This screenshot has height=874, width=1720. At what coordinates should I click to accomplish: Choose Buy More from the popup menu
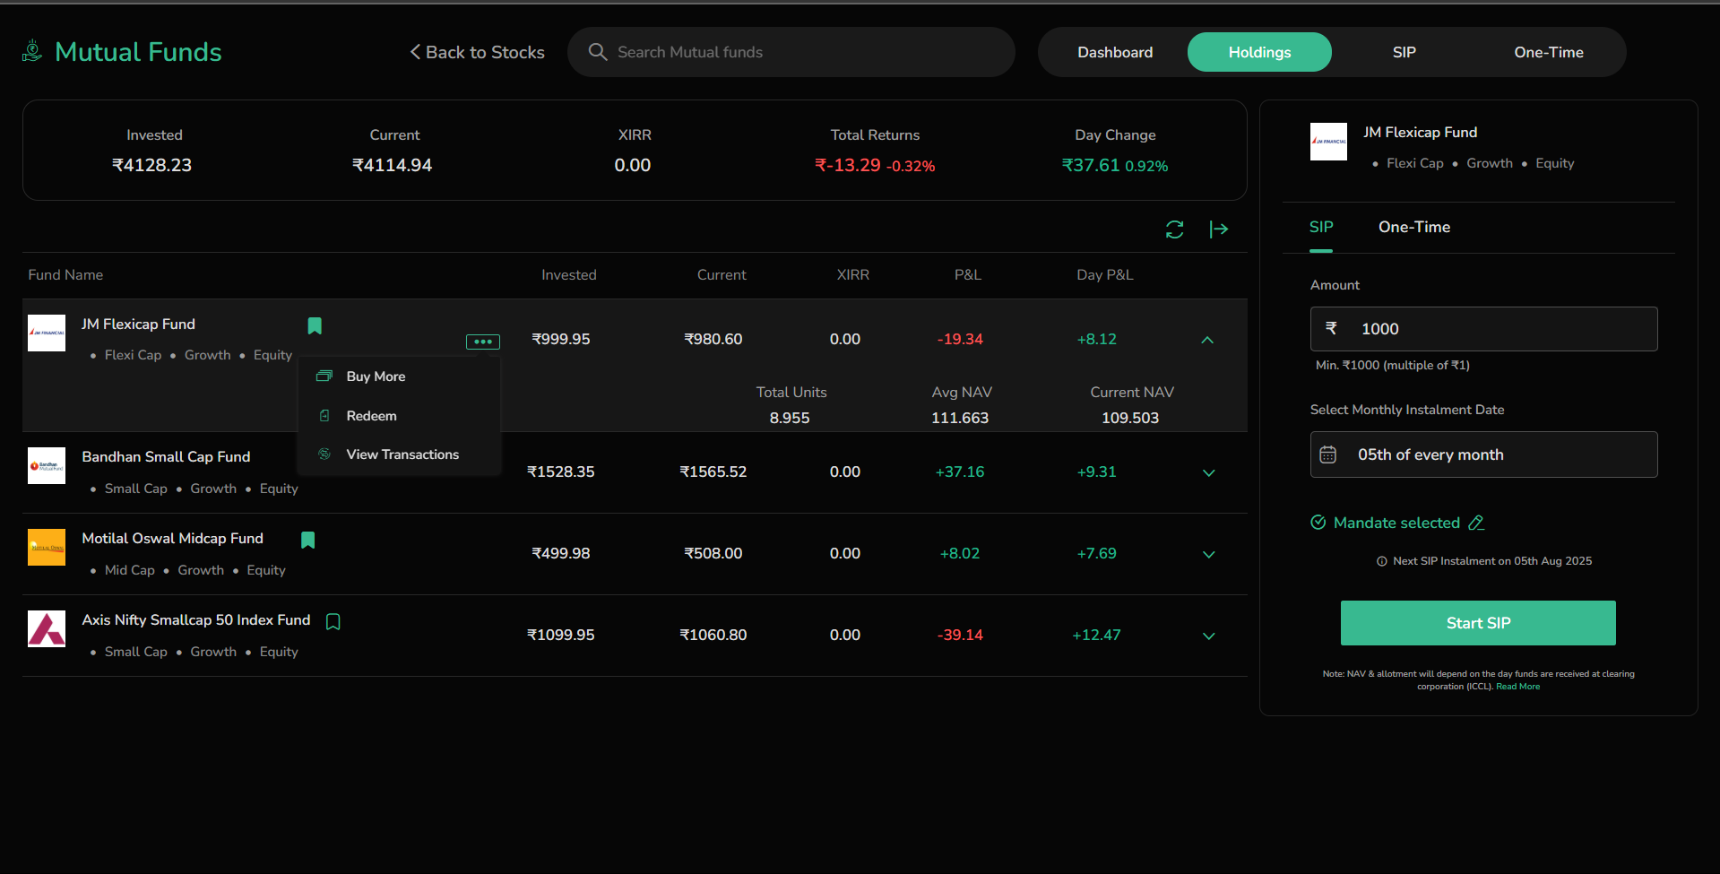point(376,376)
